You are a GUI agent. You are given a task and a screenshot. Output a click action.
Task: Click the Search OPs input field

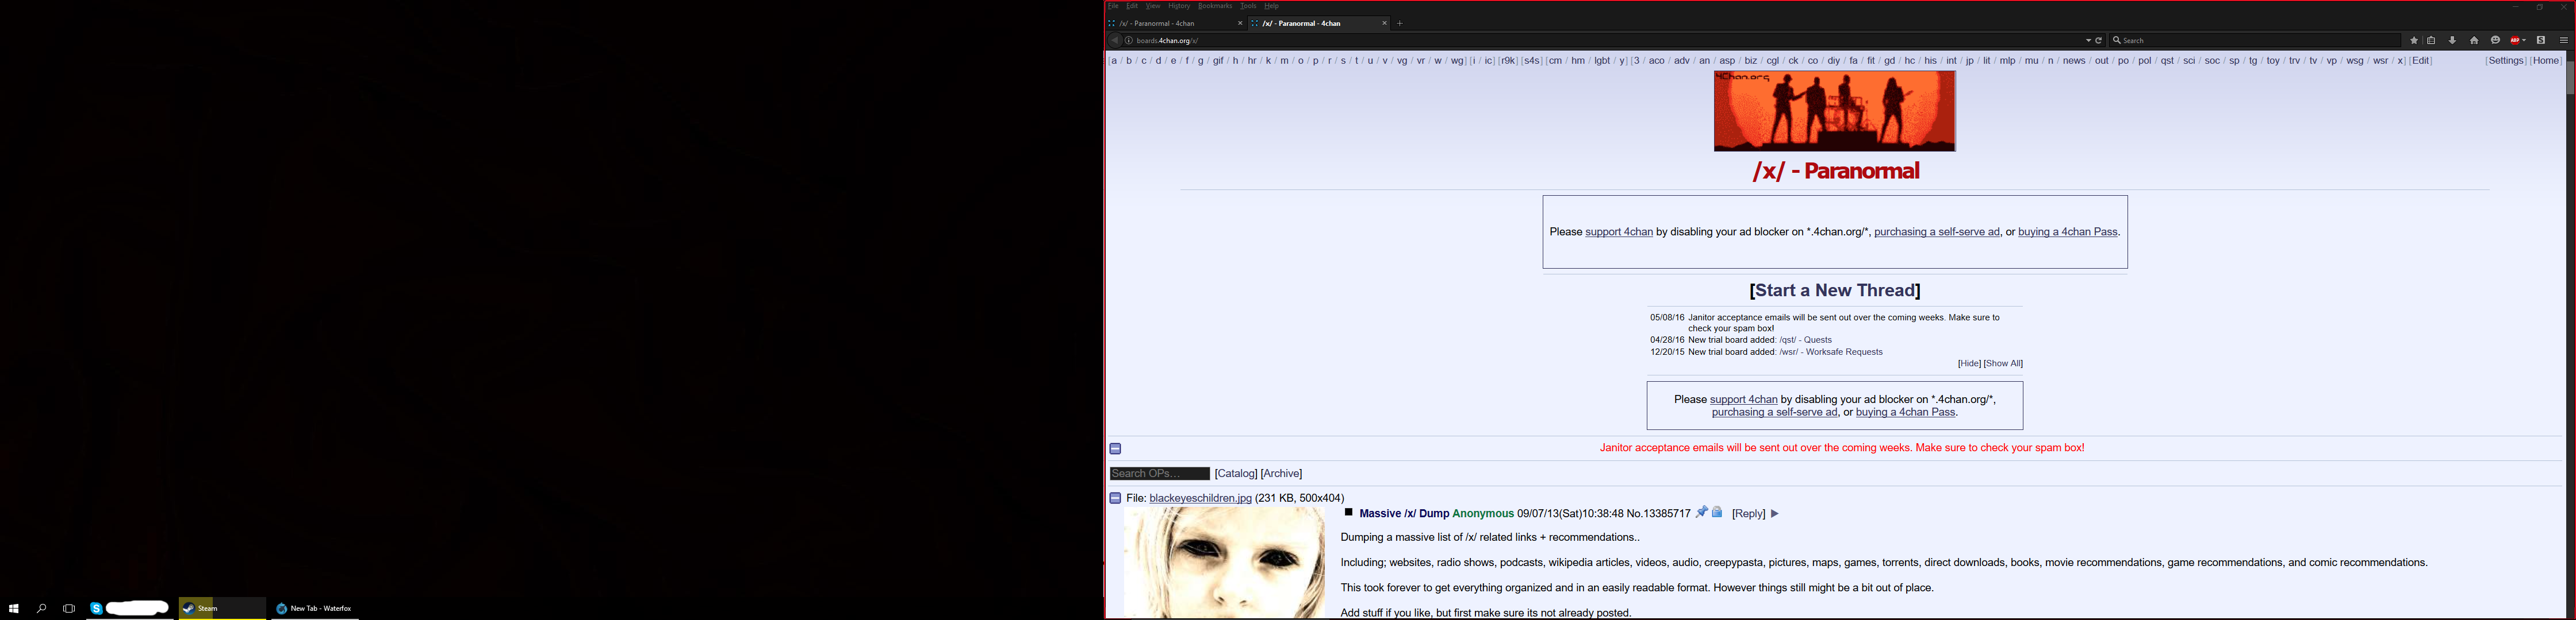[1159, 474]
